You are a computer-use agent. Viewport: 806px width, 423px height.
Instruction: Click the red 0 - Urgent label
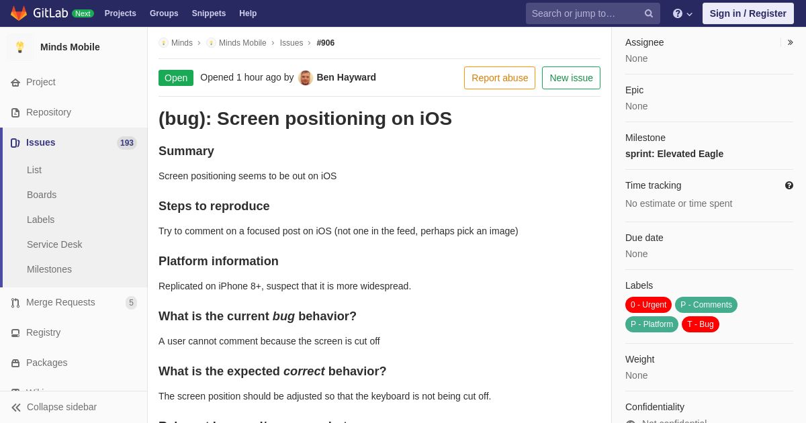point(648,305)
